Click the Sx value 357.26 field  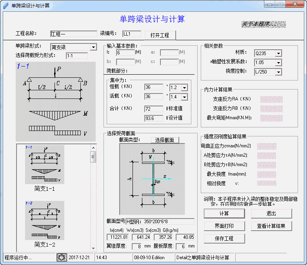[163, 237]
